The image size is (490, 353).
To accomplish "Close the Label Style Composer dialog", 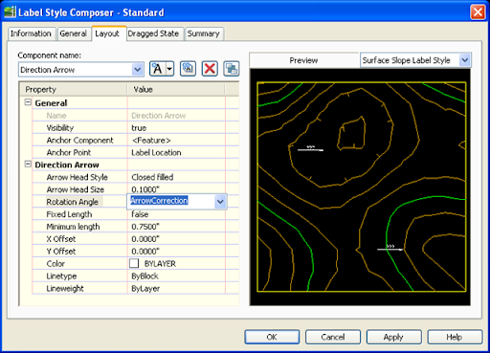I will tap(478, 12).
